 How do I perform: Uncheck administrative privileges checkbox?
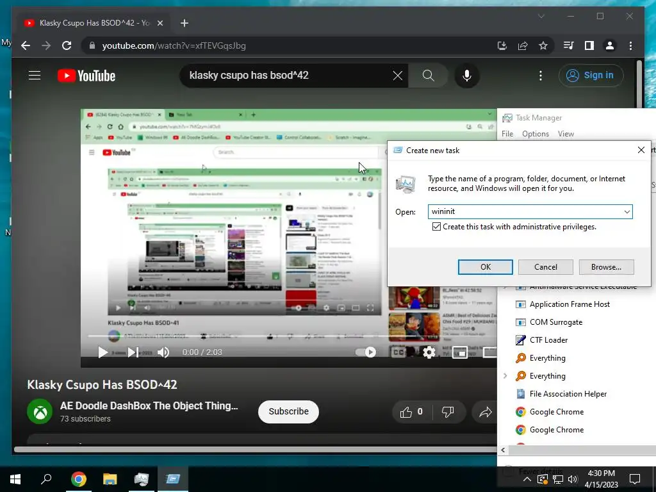pos(436,227)
